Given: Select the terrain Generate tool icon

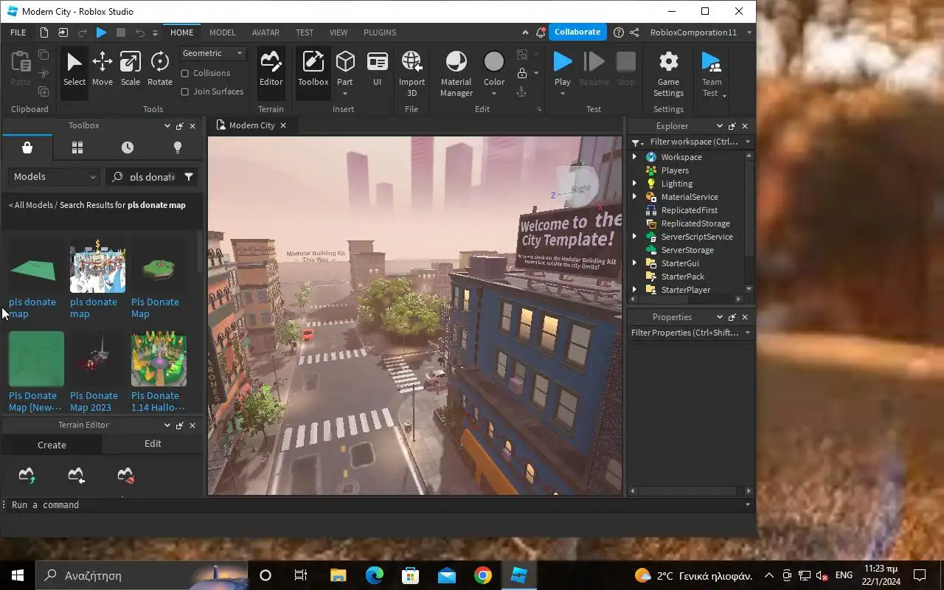Looking at the screenshot, I should pos(27,476).
